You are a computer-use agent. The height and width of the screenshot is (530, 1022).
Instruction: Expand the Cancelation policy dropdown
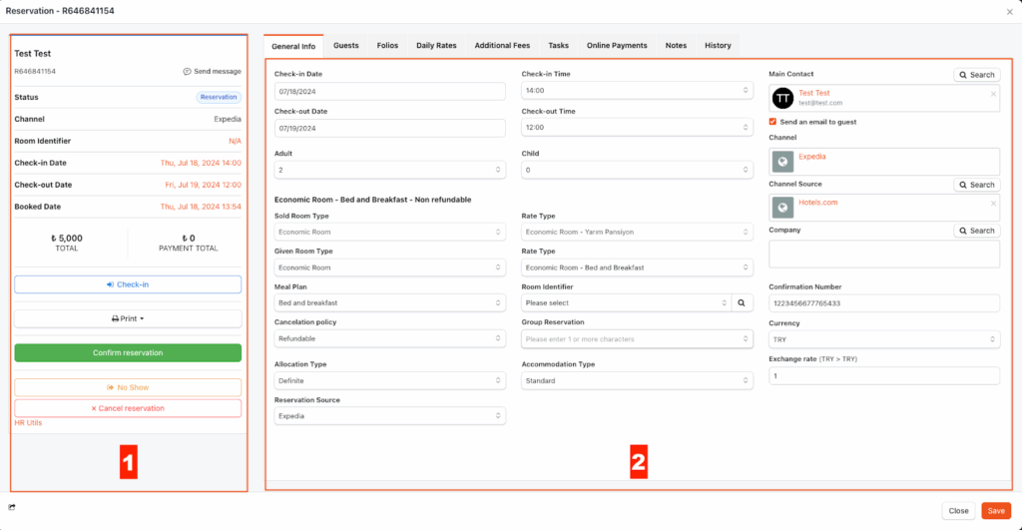(389, 339)
